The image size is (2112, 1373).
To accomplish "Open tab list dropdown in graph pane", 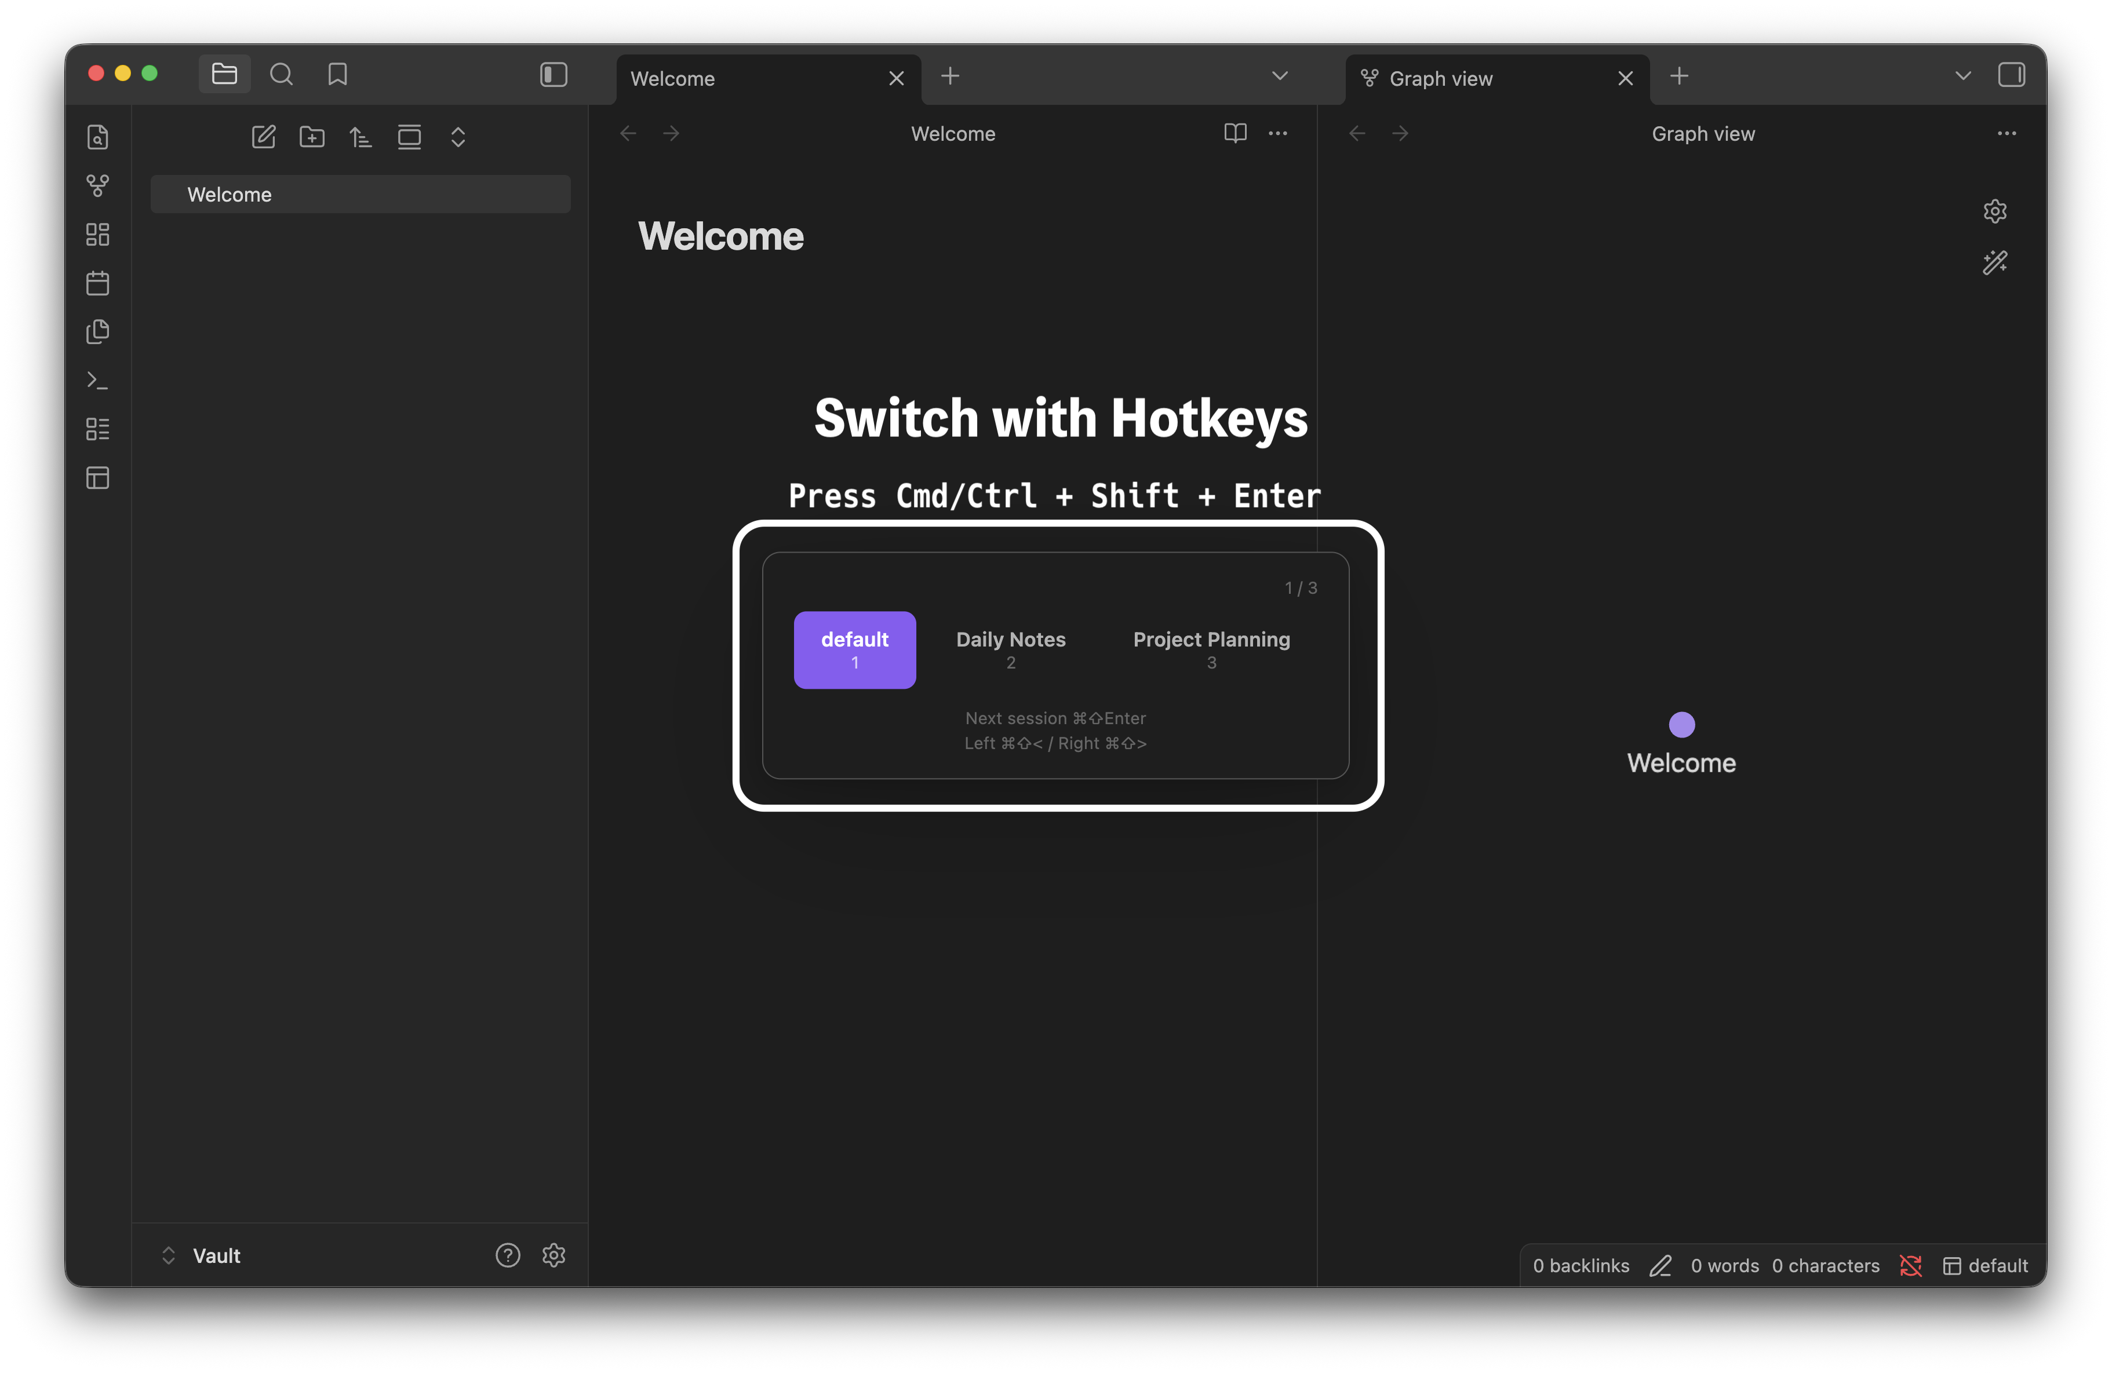I will [1963, 76].
